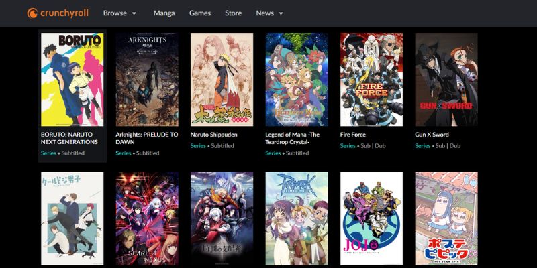The width and height of the screenshot is (537, 268).
Task: Select the Ragnarok The Animation poster
Action: 297,219
